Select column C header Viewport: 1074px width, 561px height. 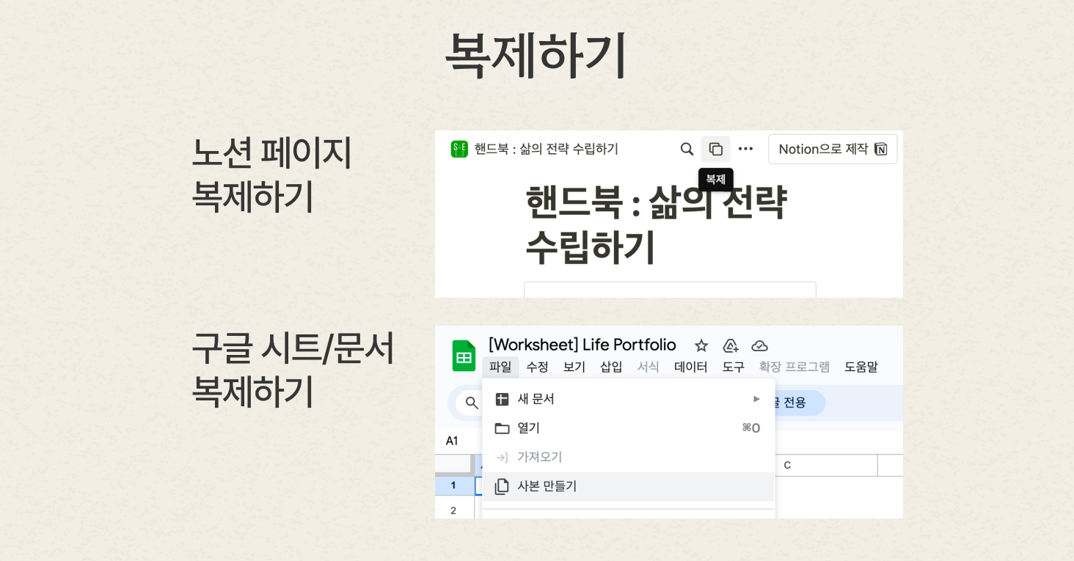coord(788,465)
